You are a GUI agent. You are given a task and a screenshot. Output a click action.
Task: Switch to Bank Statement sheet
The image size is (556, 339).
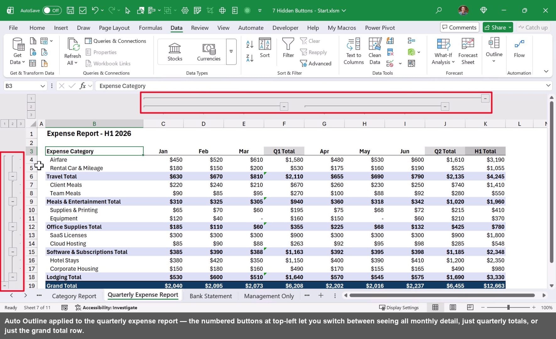point(211,296)
